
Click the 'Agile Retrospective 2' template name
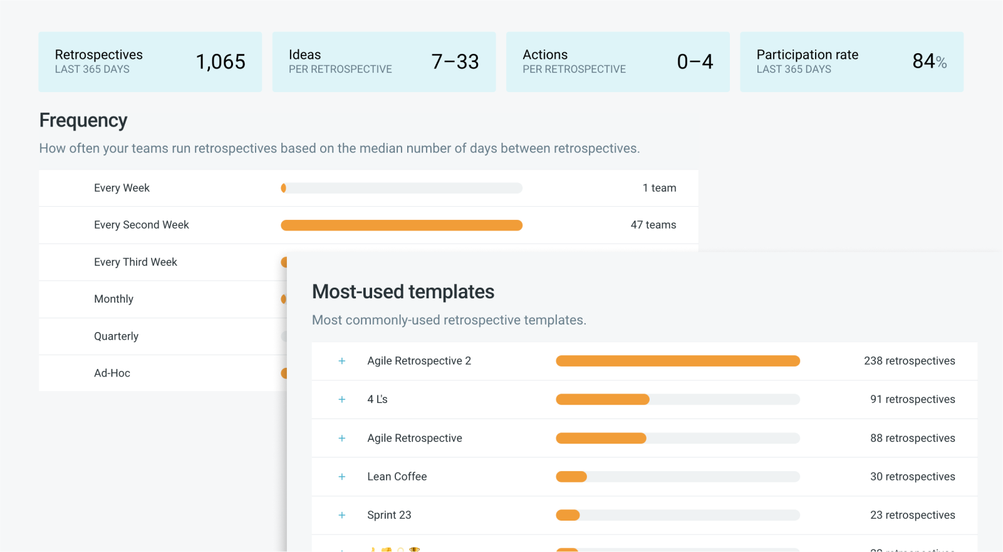click(x=419, y=361)
